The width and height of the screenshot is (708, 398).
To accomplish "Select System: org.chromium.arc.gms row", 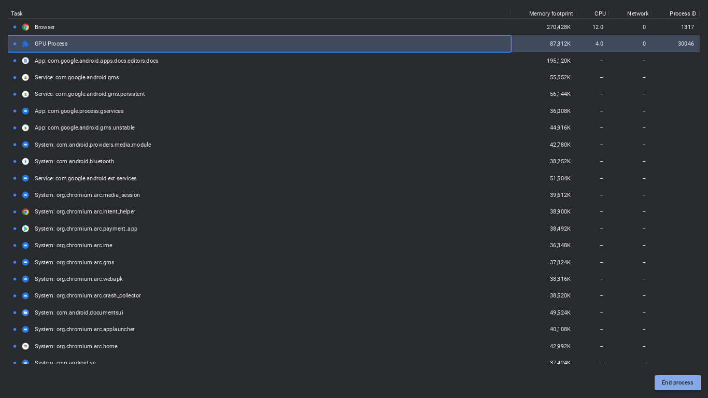I will pos(353,262).
